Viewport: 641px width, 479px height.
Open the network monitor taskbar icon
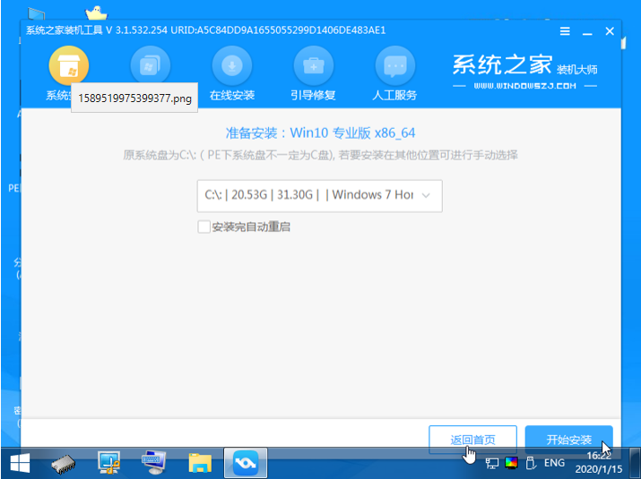tap(110, 463)
